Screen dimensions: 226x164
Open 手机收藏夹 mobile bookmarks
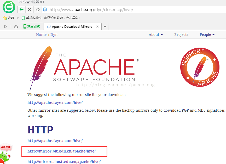coord(32,18)
